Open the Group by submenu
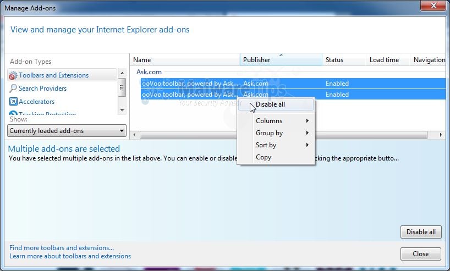The width and height of the screenshot is (450, 271). 276,133
